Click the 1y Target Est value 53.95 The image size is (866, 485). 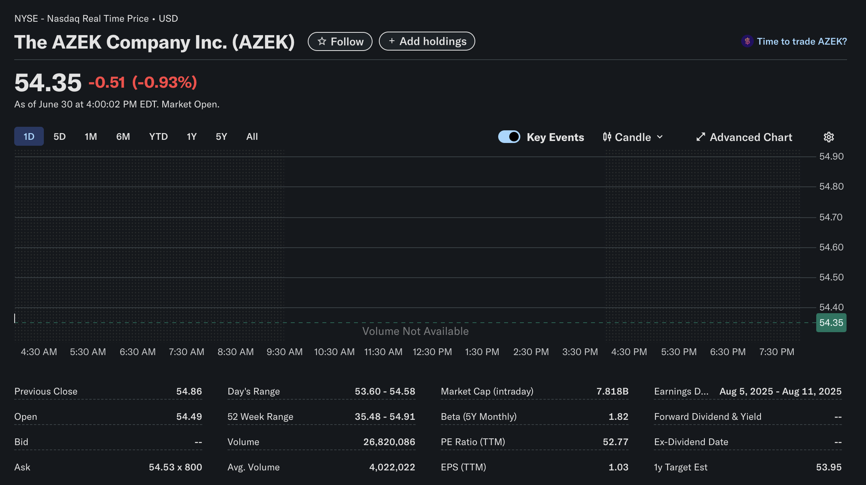(x=829, y=467)
